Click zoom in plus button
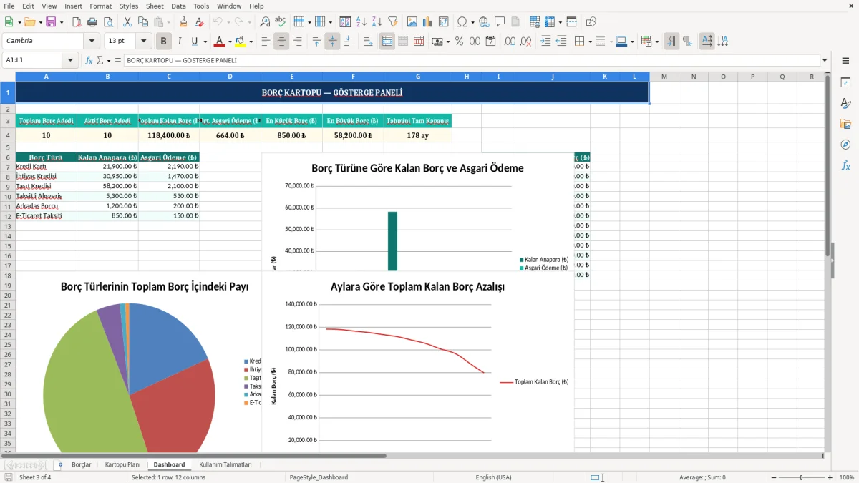This screenshot has height=483, width=859. pyautogui.click(x=830, y=477)
